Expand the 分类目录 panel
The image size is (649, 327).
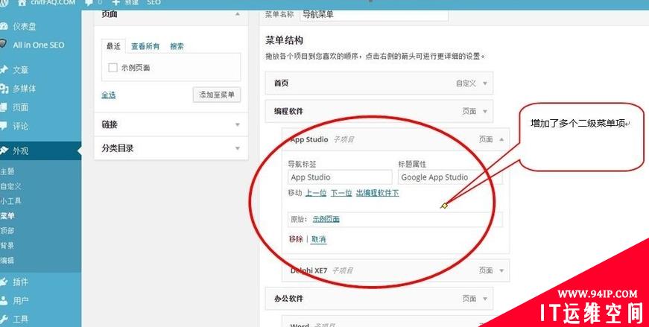click(237, 148)
